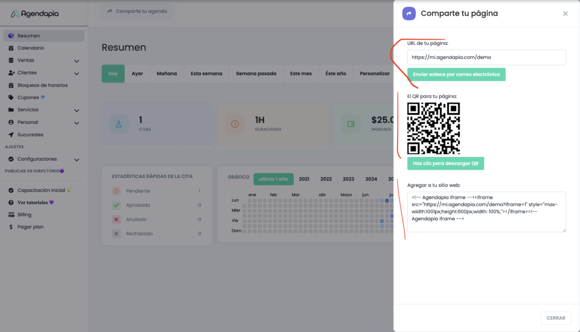This screenshot has width=580, height=332.
Task: Click the Ver tutoriales question icon
Action: (x=11, y=202)
